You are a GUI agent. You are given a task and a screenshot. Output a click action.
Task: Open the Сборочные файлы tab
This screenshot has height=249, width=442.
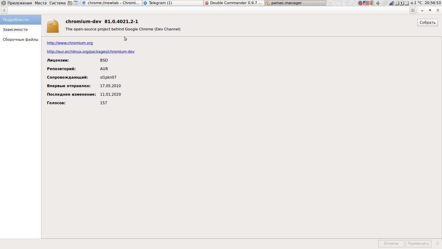20,40
